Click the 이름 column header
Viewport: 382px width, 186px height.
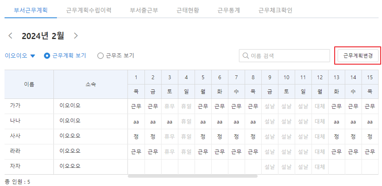coord(29,85)
